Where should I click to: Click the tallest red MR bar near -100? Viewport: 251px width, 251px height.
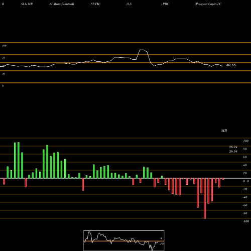pyautogui.click(x=205, y=198)
